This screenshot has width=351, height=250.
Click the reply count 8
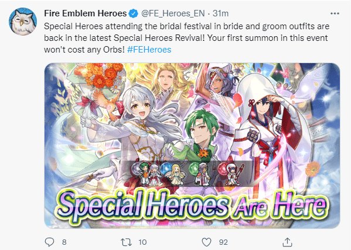point(64,242)
